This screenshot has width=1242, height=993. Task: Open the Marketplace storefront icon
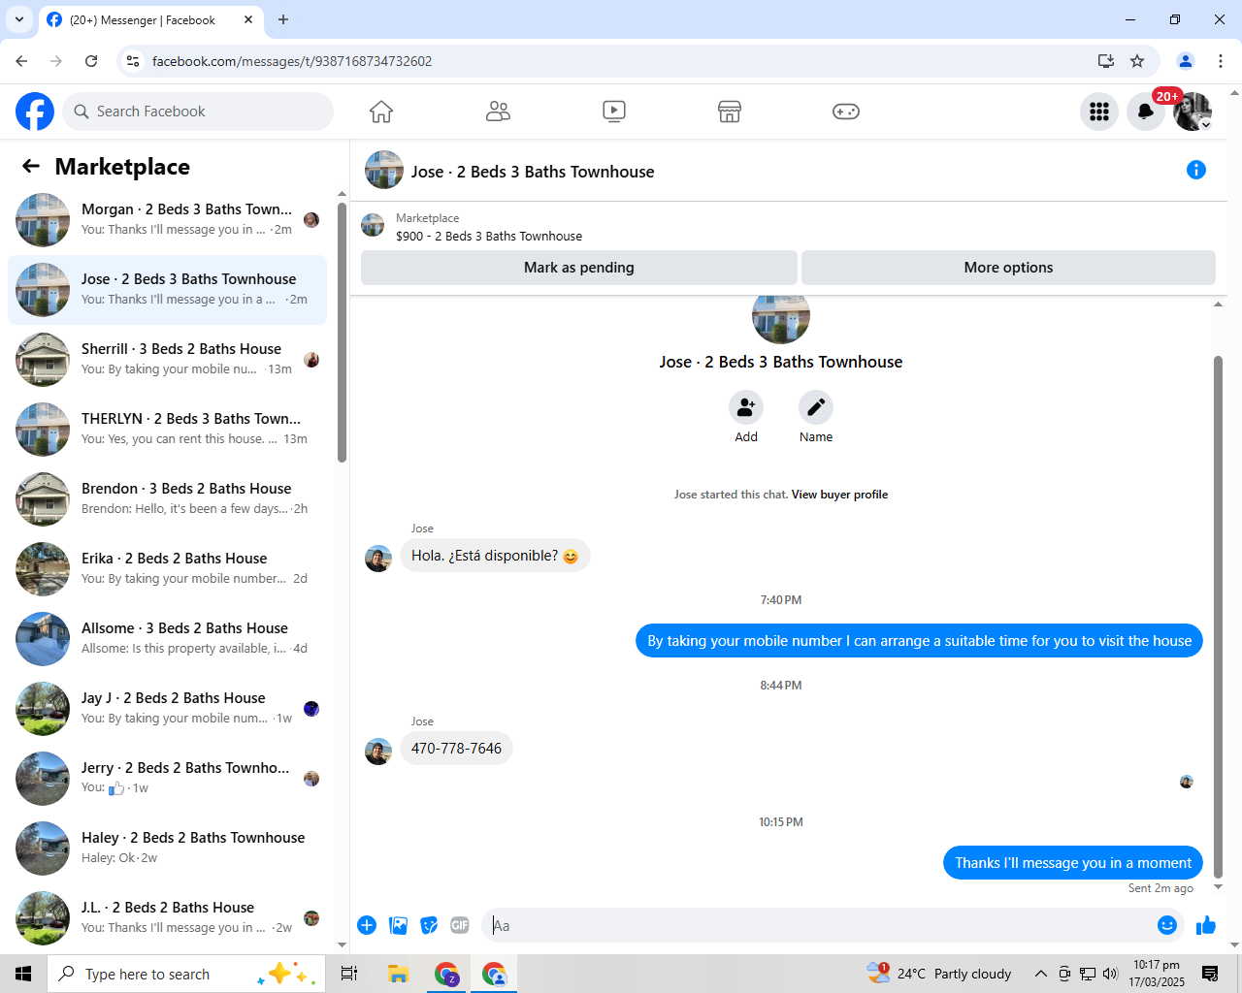[730, 112]
